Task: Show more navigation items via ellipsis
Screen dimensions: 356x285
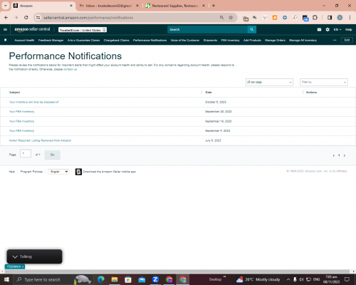Action: pos(335,40)
